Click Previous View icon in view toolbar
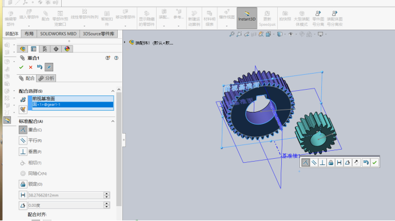Viewport: 395px width, 221px height. pos(246,34)
